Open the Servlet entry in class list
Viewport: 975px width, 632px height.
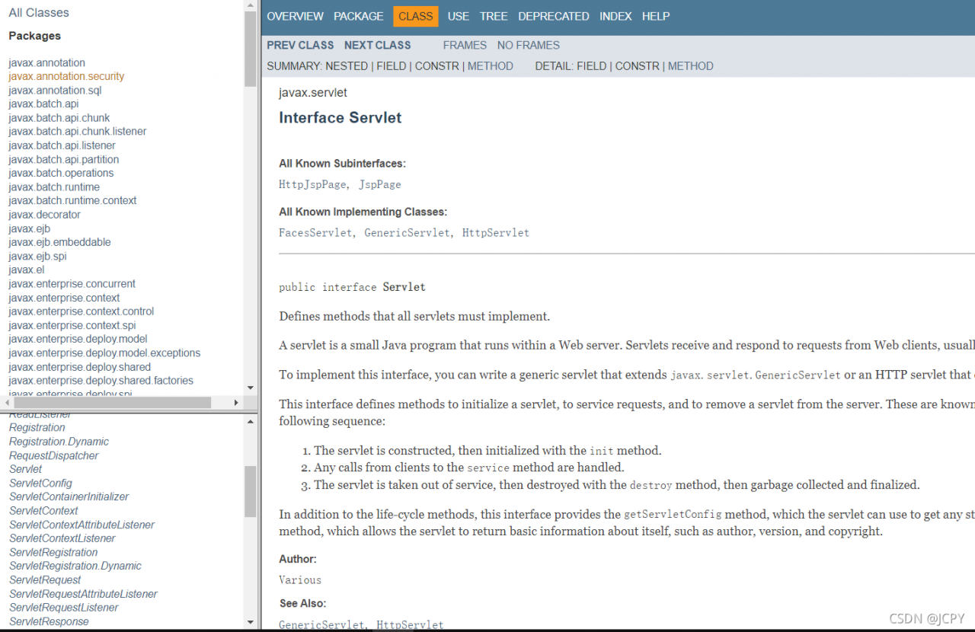(x=25, y=469)
